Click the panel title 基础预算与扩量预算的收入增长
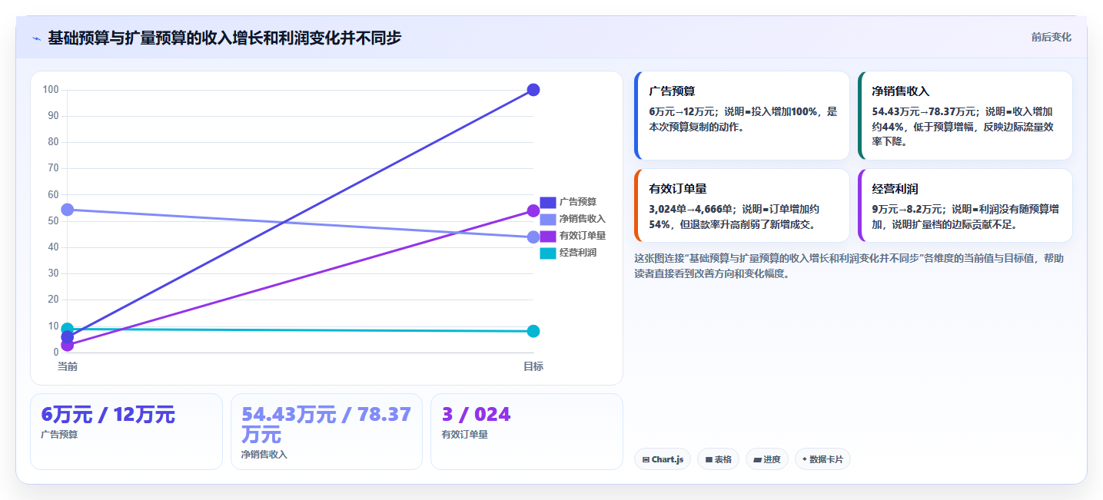This screenshot has height=500, width=1103. (x=224, y=38)
